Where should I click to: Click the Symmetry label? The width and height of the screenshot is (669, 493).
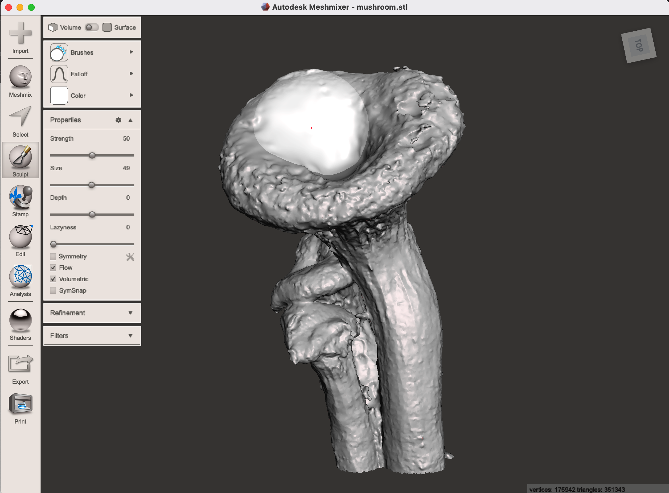point(73,256)
